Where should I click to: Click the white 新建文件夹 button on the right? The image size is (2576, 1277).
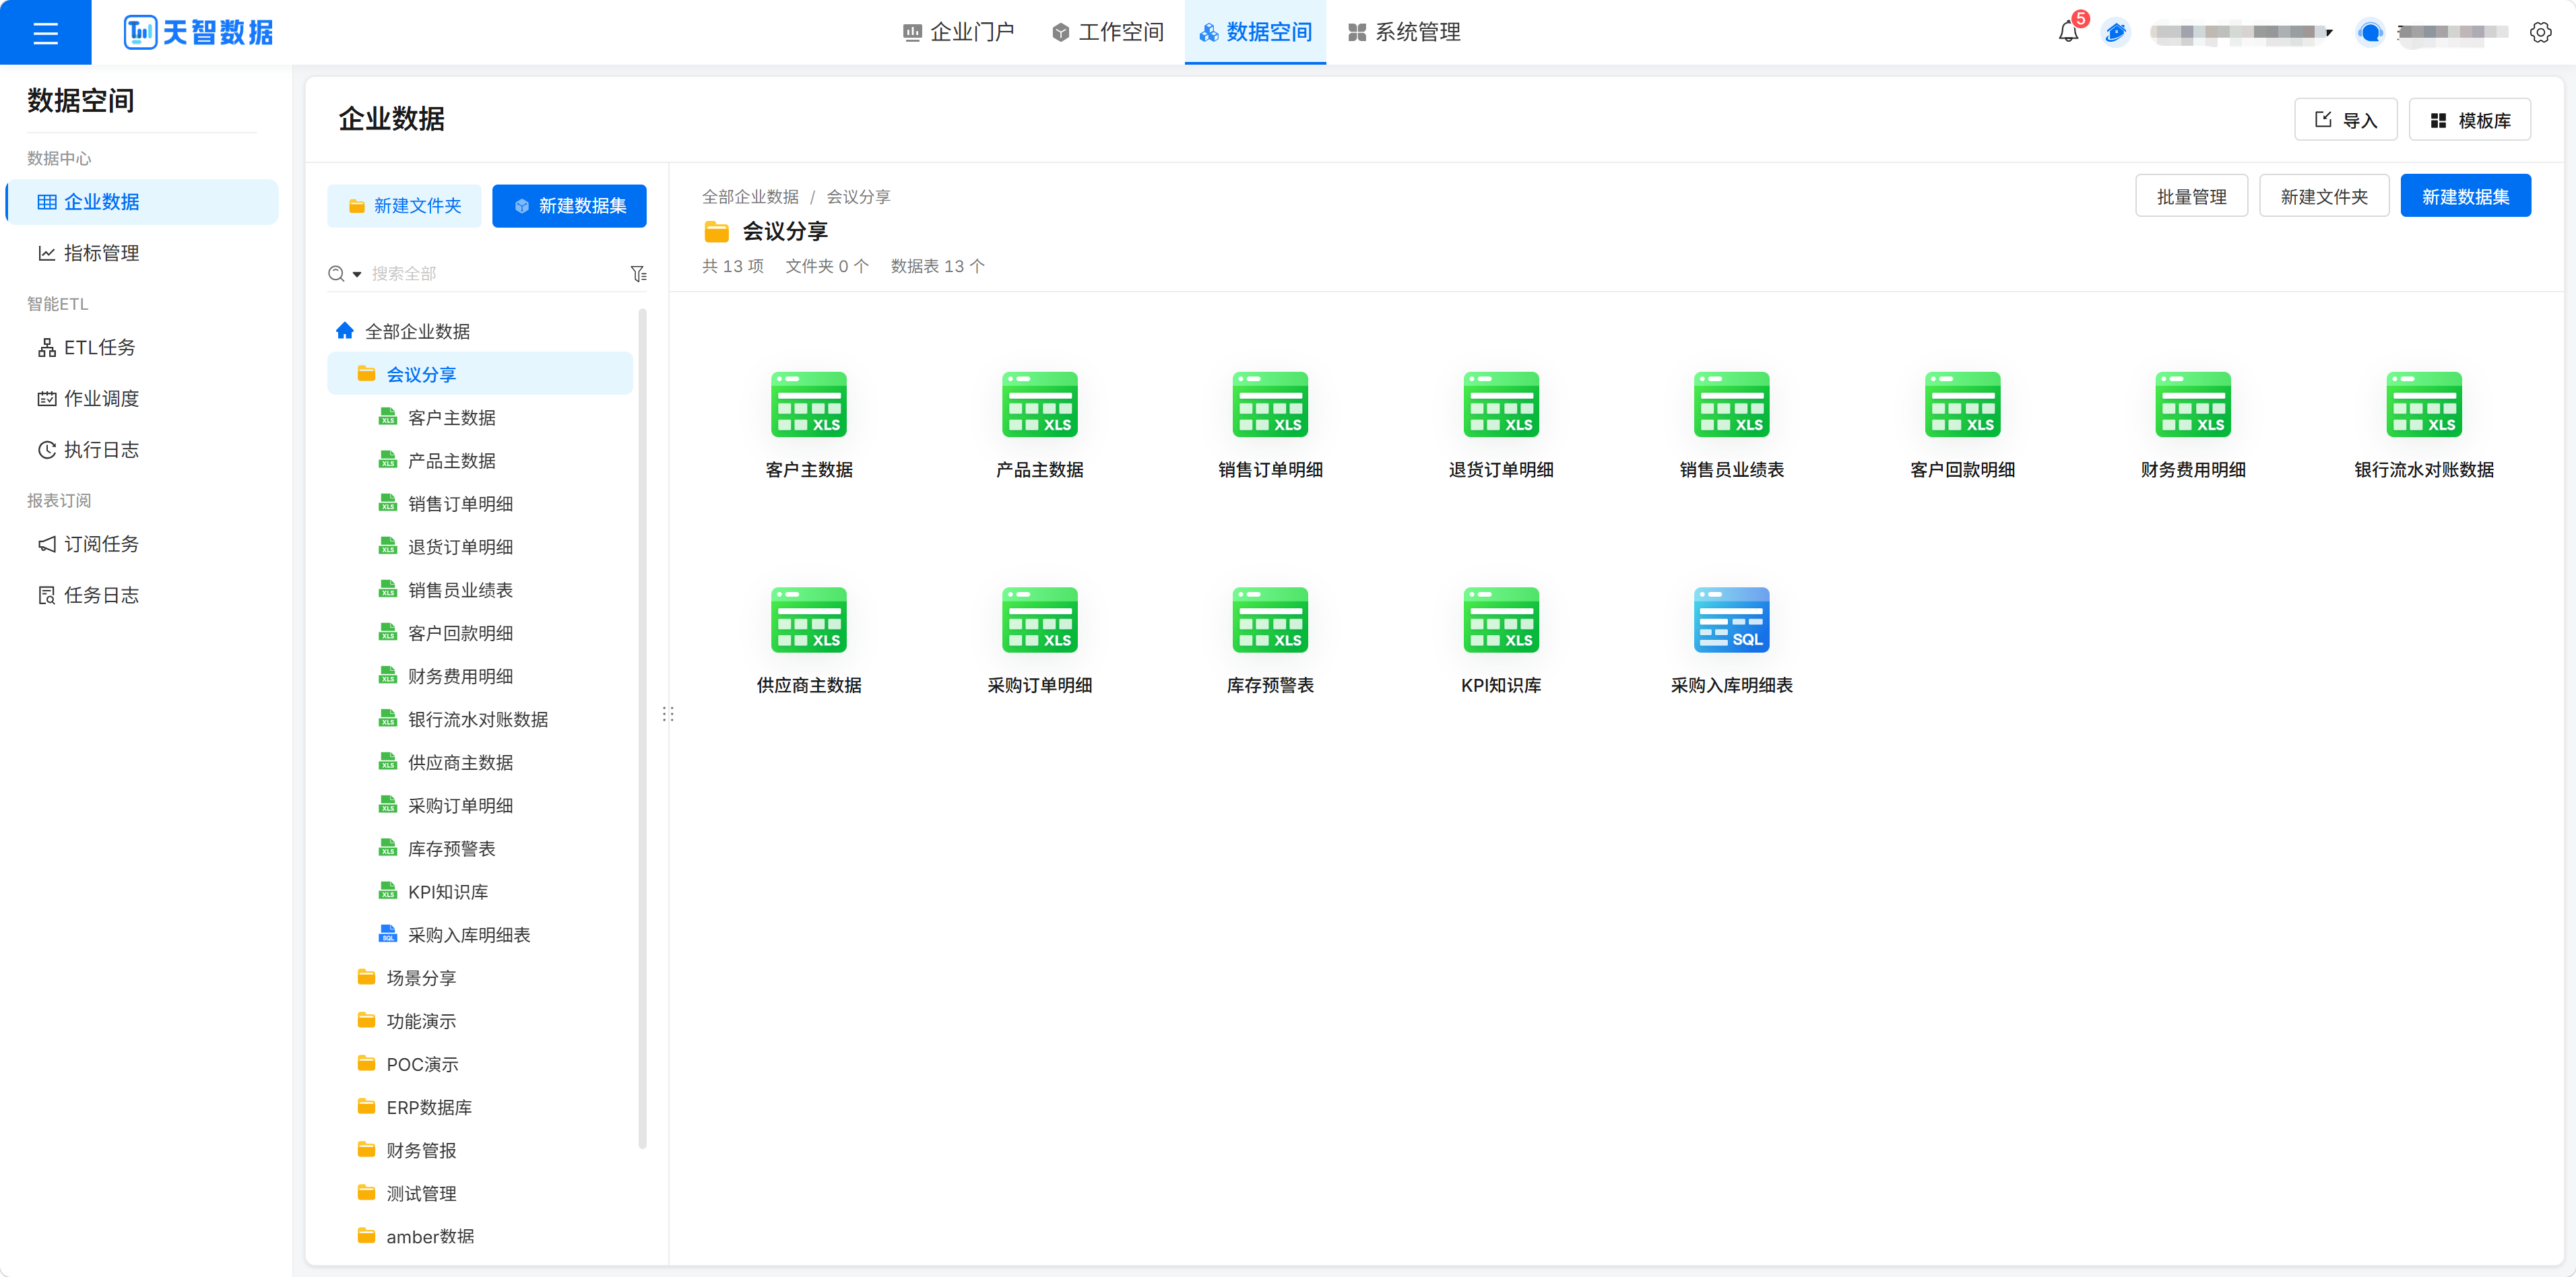(x=2324, y=196)
